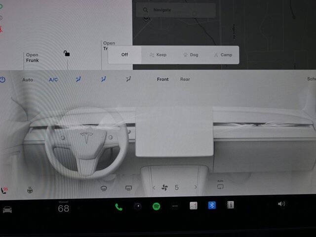Viewport: 316px width, 237px height.
Task: Open the car controls icon
Action: (x=7, y=210)
